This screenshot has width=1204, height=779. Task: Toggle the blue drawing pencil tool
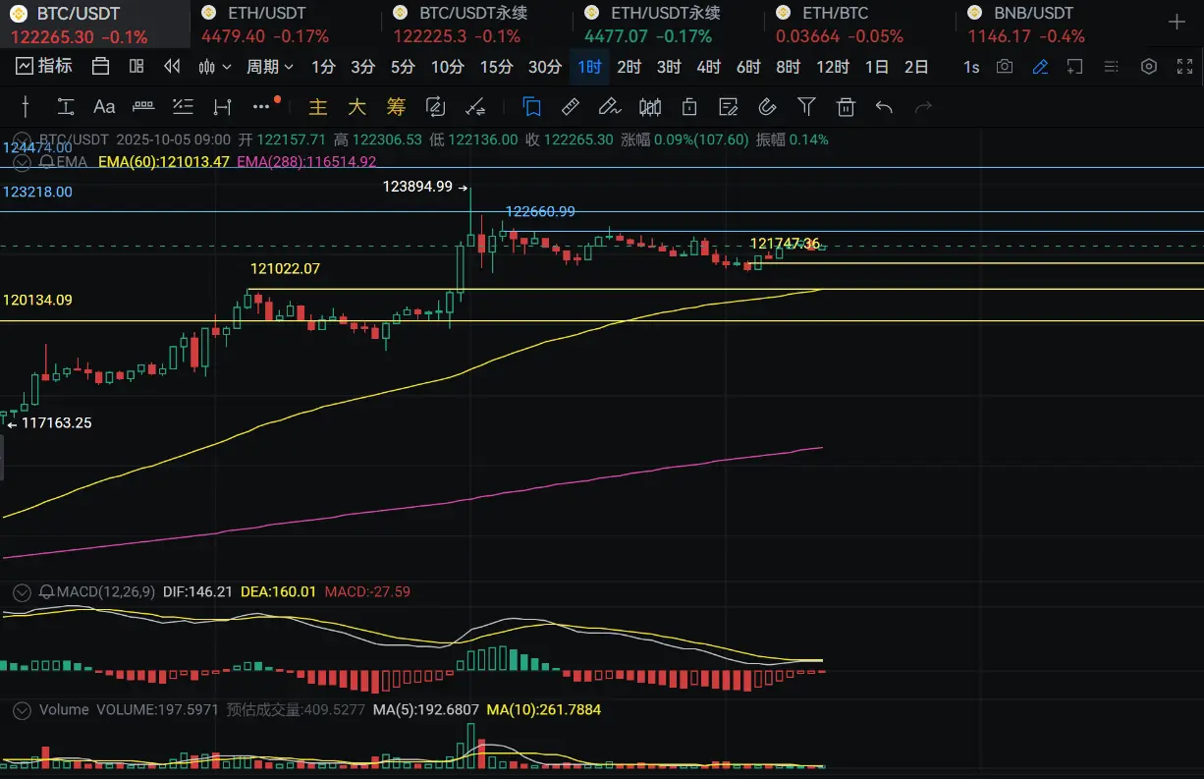coord(1040,67)
